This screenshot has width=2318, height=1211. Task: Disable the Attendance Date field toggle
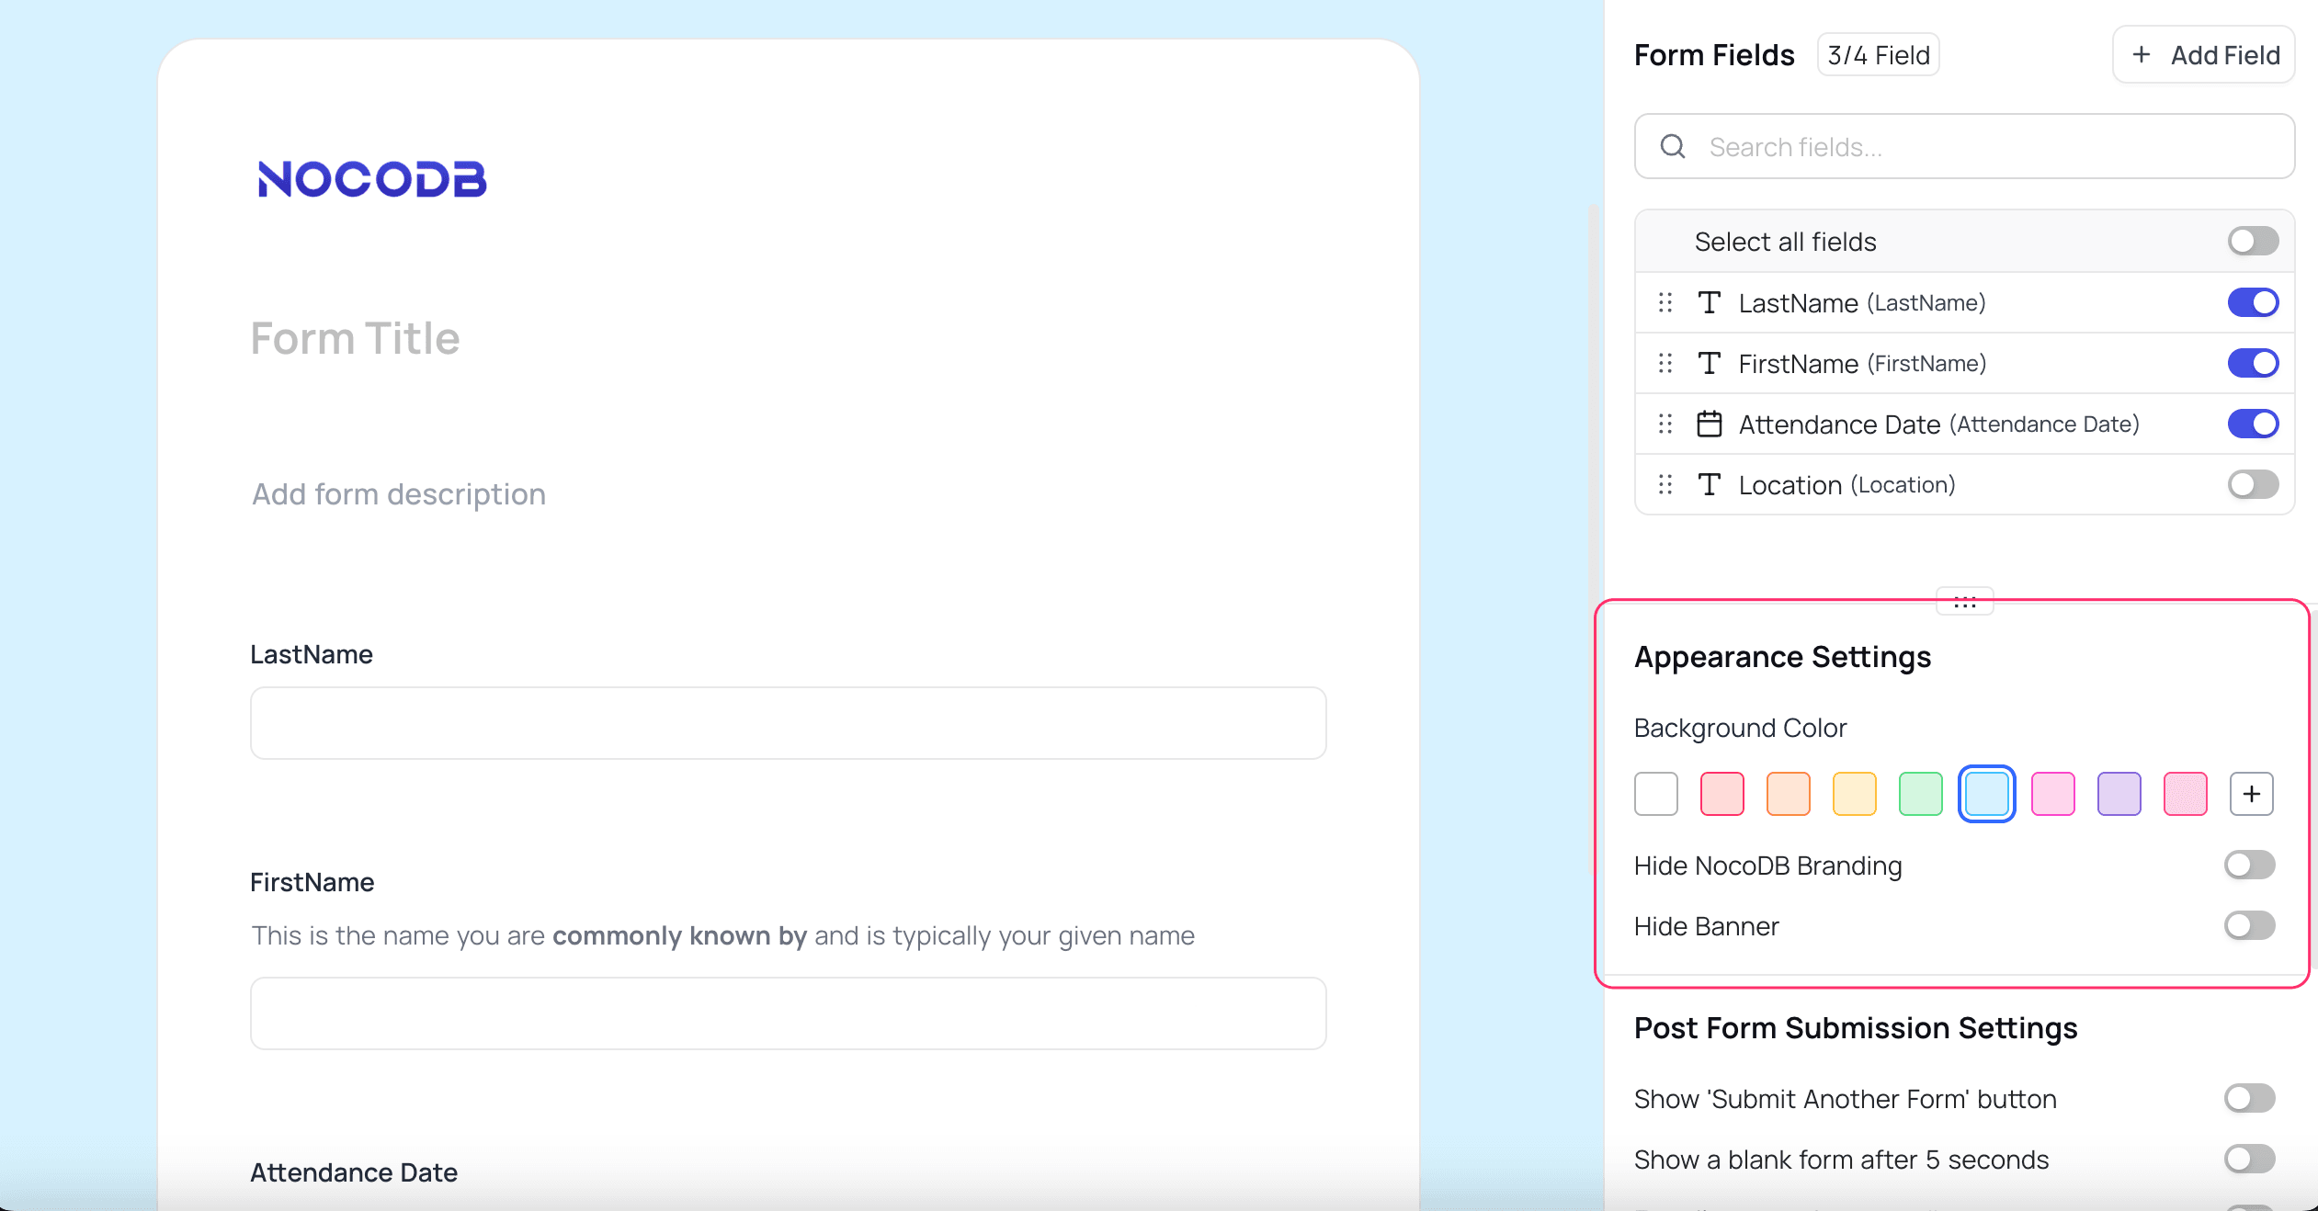(x=2252, y=424)
